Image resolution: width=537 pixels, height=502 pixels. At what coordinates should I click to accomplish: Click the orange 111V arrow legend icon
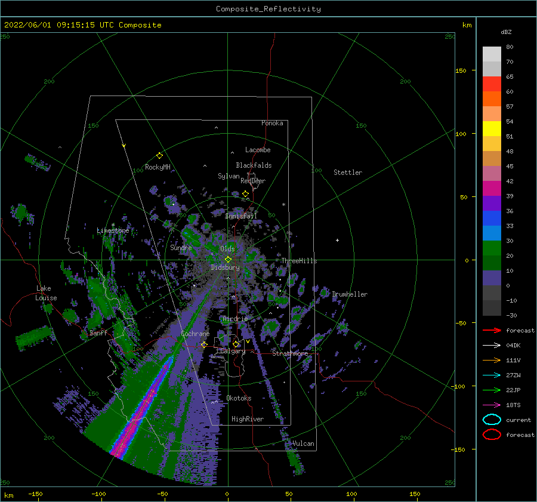coord(492,360)
